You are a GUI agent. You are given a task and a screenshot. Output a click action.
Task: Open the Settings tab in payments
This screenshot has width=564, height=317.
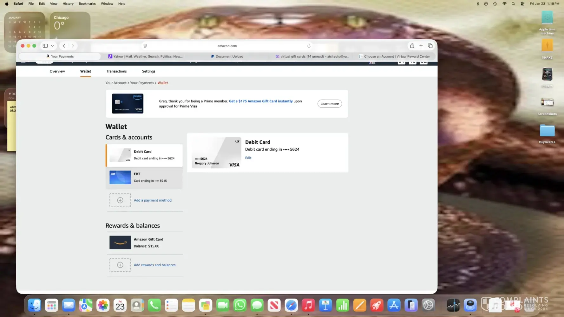pyautogui.click(x=148, y=71)
